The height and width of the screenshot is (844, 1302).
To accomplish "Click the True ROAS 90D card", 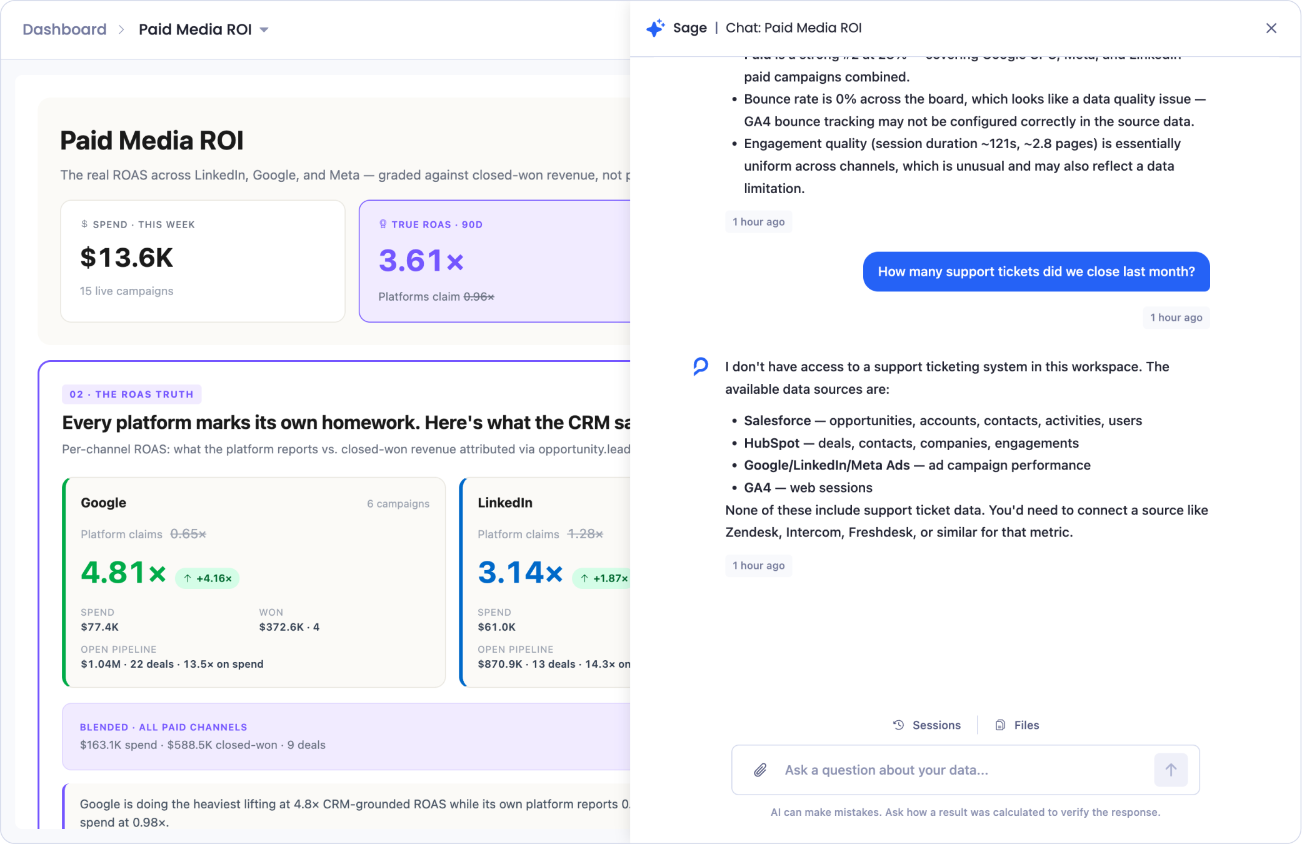I will [x=495, y=261].
